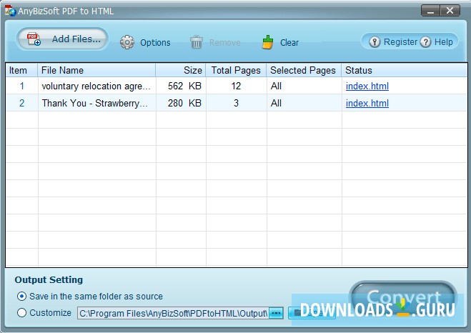Click the Clear text label
This screenshot has width=471, height=333.
point(289,43)
